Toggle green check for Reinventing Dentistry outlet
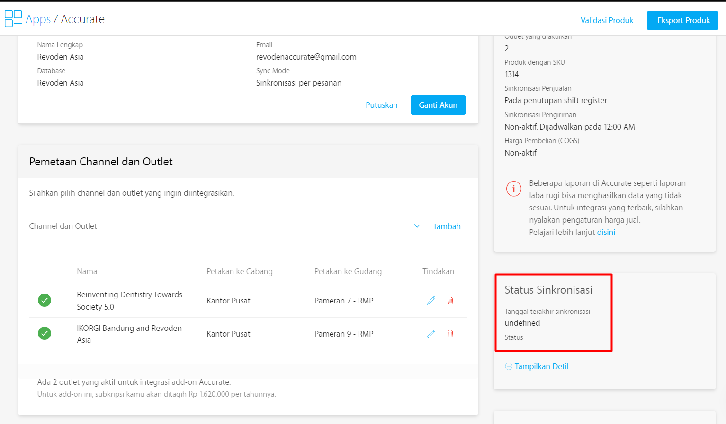Screen dimensions: 726x424 pos(45,300)
